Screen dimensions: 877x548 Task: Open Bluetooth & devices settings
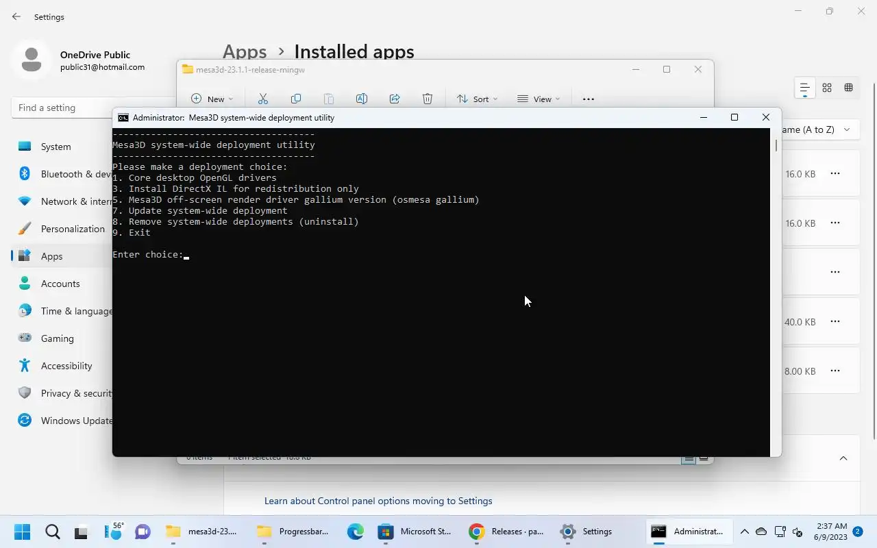click(62, 174)
